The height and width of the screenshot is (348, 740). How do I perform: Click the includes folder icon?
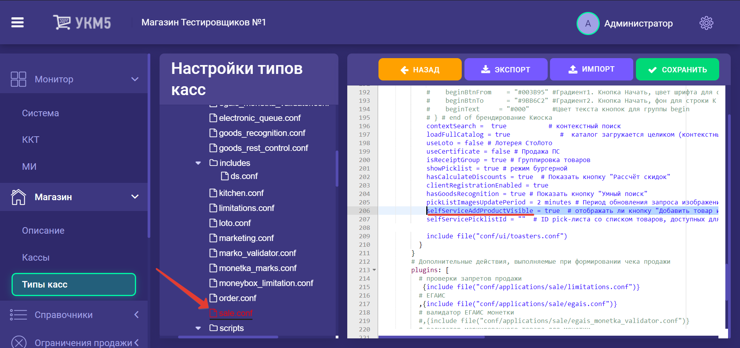point(214,162)
